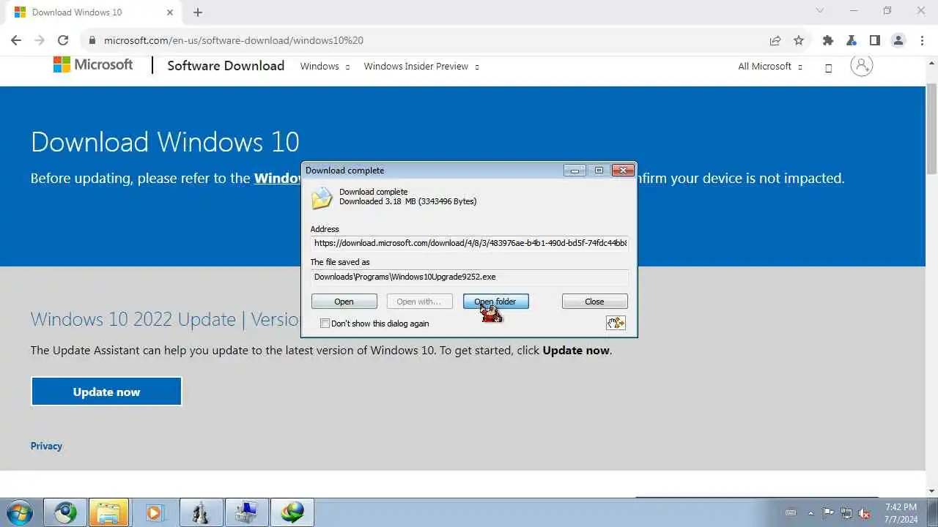Open the Chrome three-dot menu
Viewport: 938px width, 527px height.
tap(921, 41)
